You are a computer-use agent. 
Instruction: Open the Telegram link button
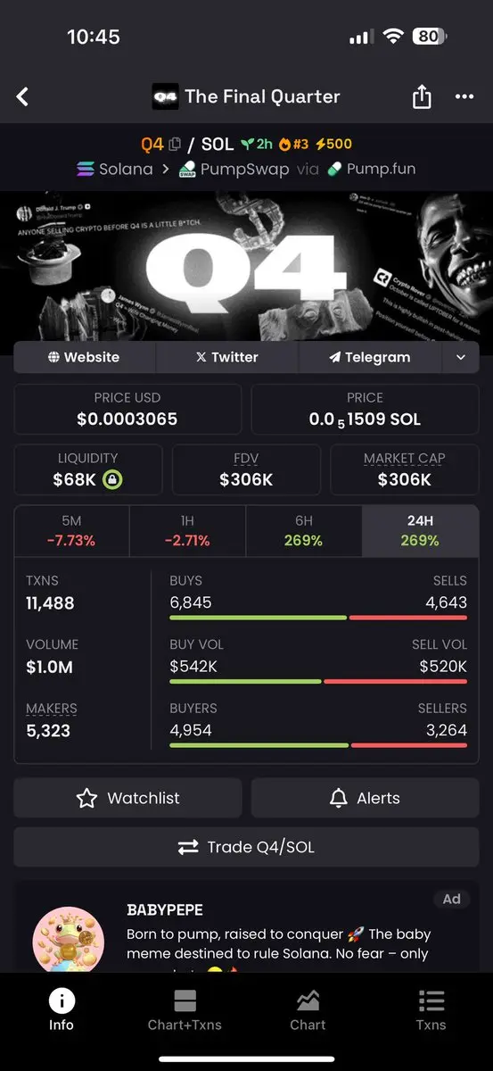(370, 357)
